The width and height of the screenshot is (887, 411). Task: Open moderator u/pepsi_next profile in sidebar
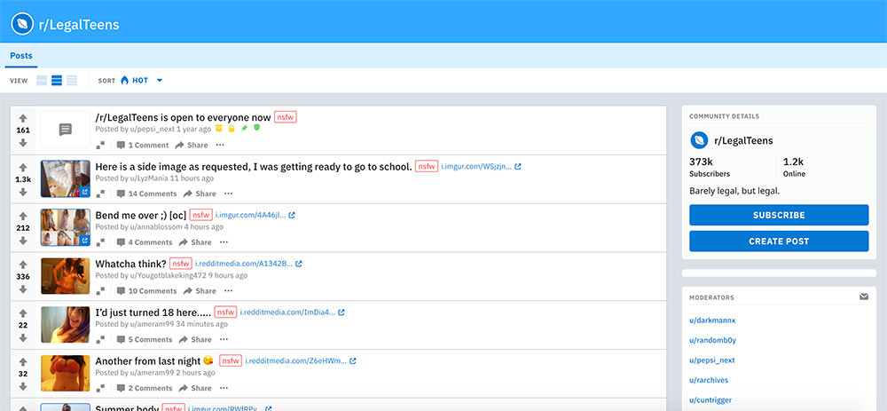[711, 360]
